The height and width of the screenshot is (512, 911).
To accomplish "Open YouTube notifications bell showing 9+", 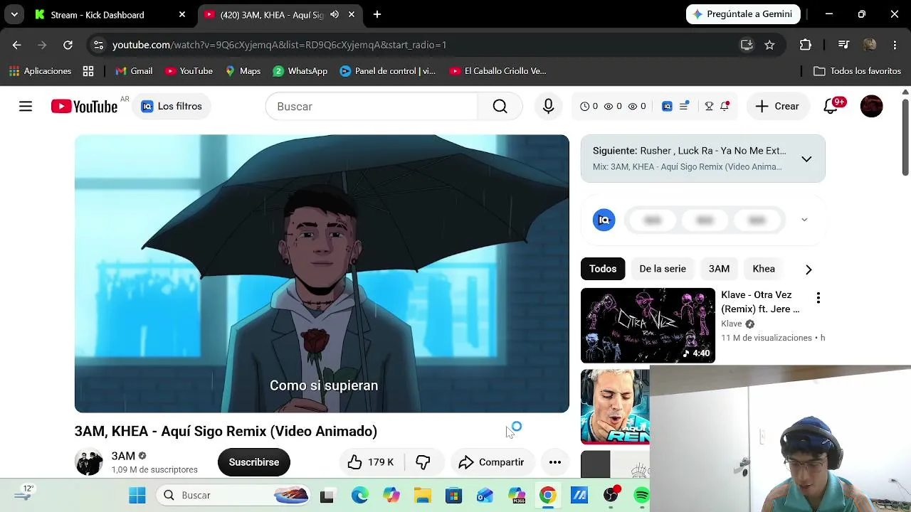I will click(832, 106).
